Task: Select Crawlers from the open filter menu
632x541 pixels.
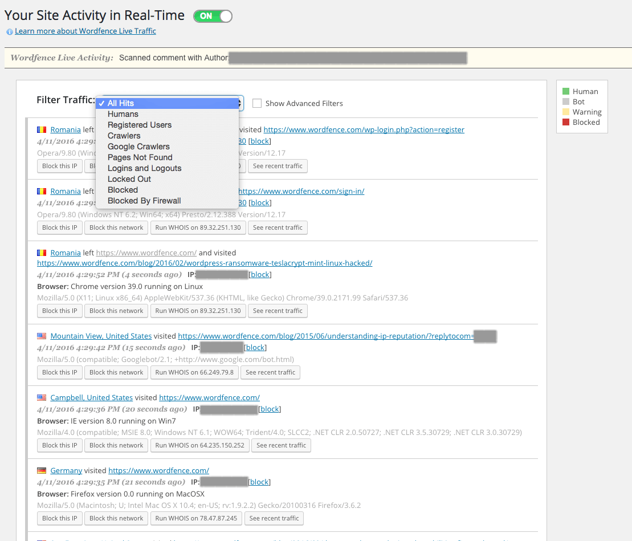Action: (x=124, y=136)
